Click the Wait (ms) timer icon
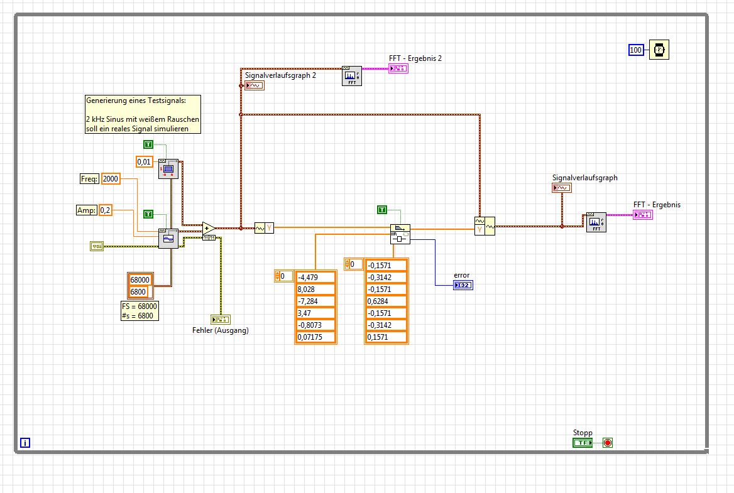The height and width of the screenshot is (493, 734). (x=659, y=50)
